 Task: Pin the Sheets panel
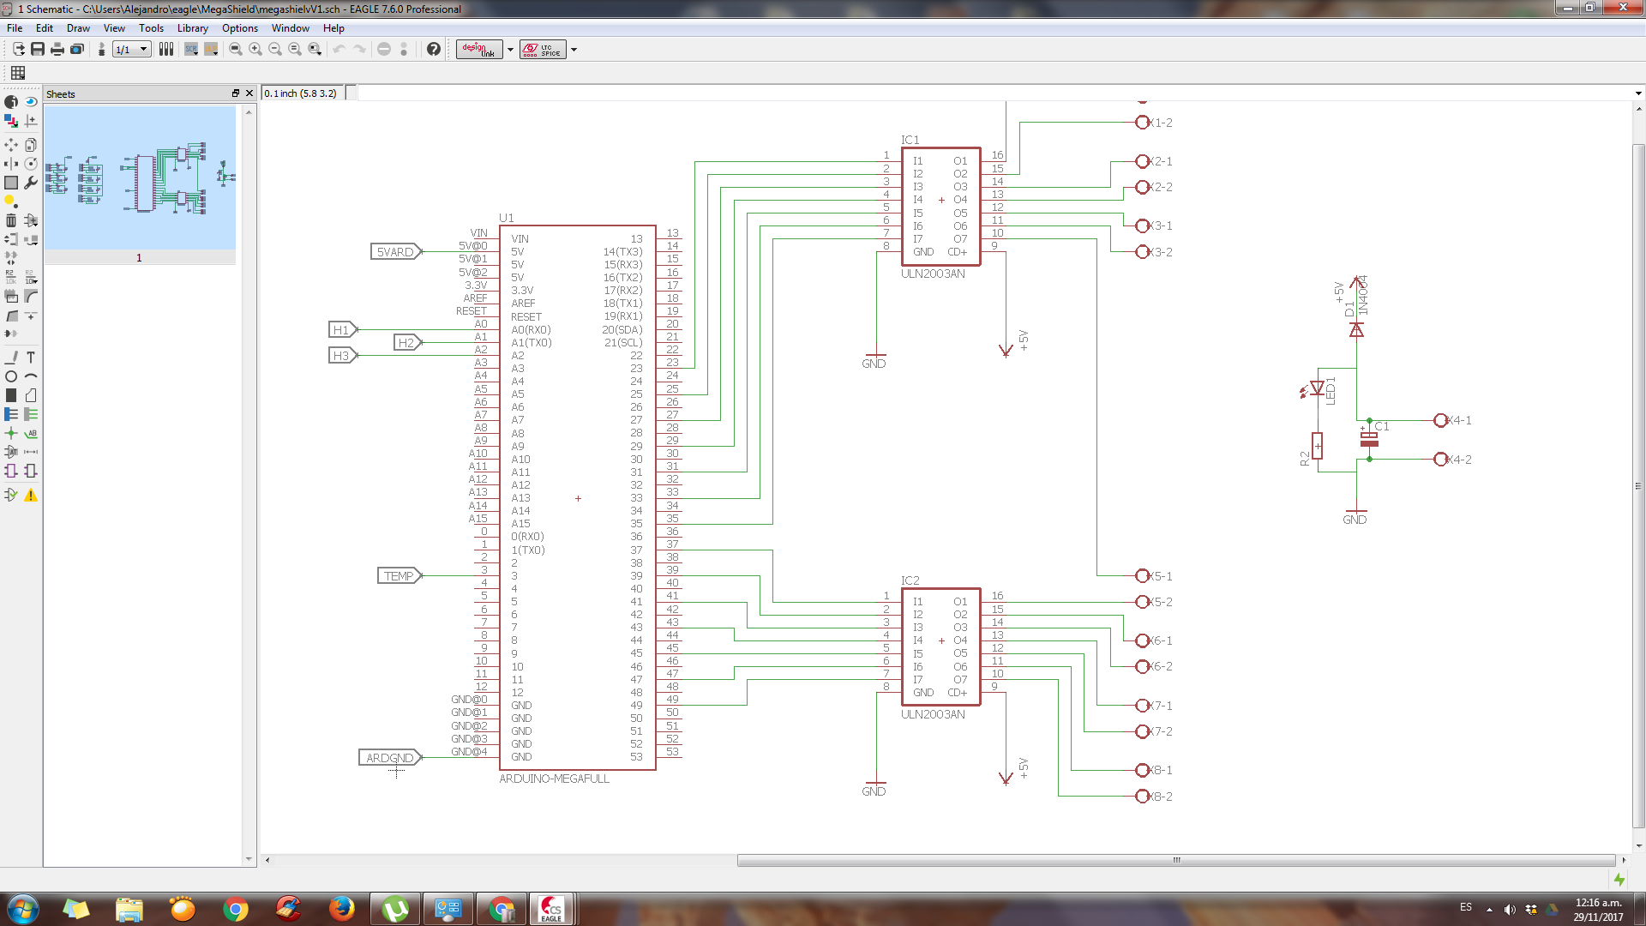click(236, 93)
